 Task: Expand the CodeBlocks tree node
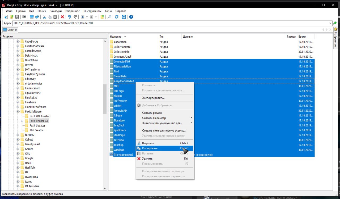(x=18, y=42)
